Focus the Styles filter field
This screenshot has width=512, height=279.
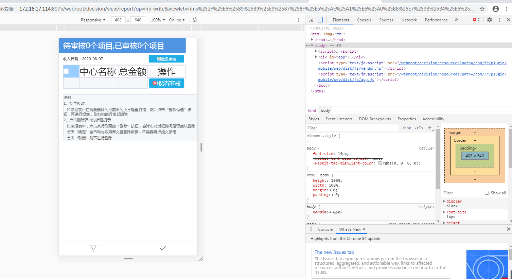click(352, 128)
